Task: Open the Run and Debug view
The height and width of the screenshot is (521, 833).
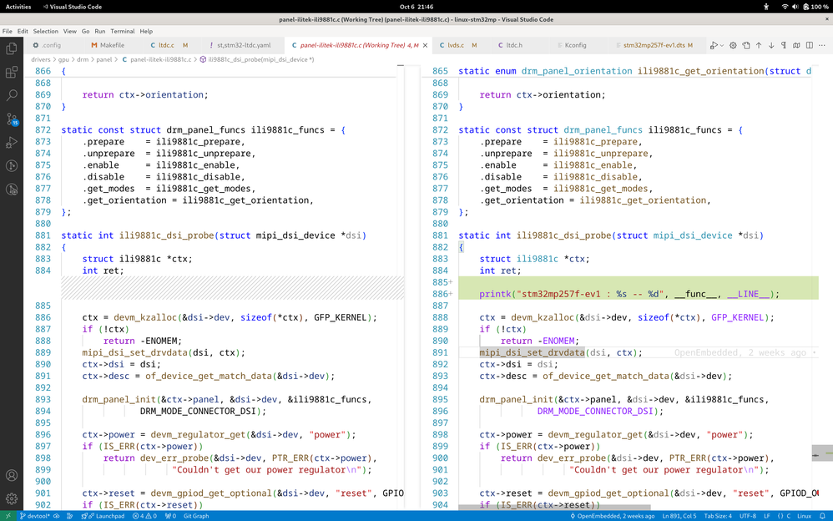Action: pyautogui.click(x=12, y=143)
